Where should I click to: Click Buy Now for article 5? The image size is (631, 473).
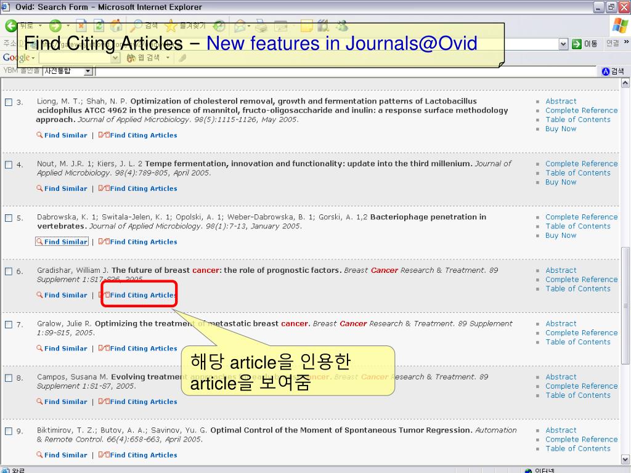click(561, 235)
